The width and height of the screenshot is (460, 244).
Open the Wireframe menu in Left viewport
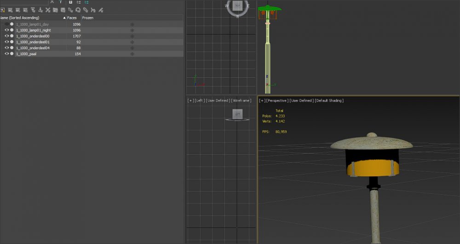coord(241,100)
